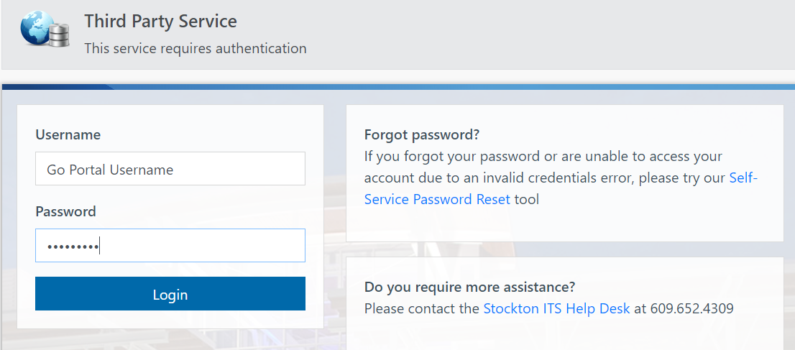Click the 'Please contact the' text

coord(422,308)
